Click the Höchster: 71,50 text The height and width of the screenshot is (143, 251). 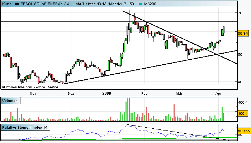point(121,4)
